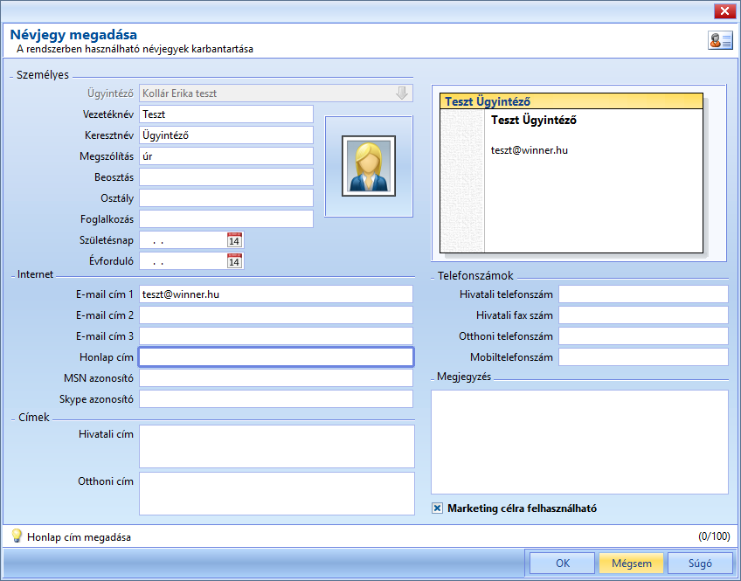This screenshot has height=581, width=741.
Task: Select the E-mail cím 1 field
Action: [276, 294]
